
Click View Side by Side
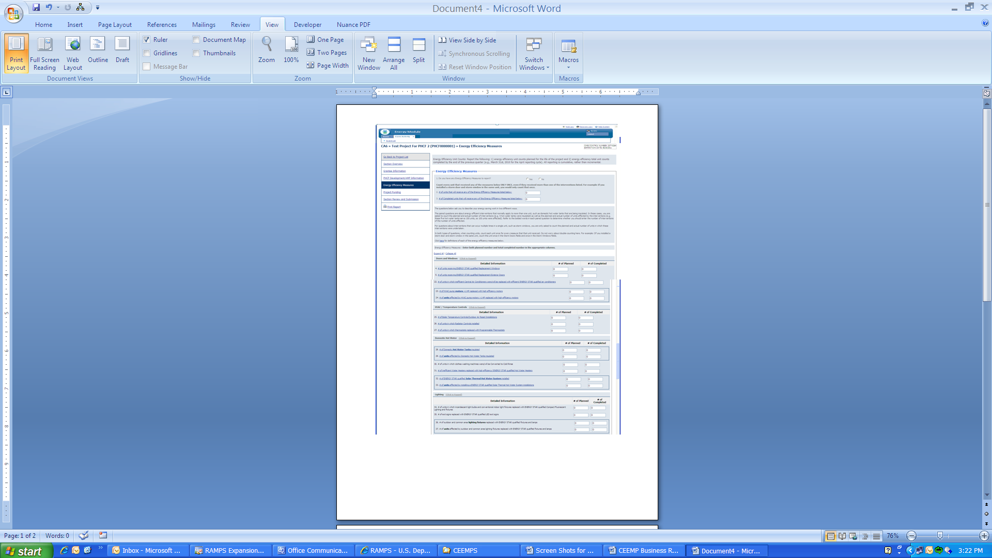(x=467, y=40)
